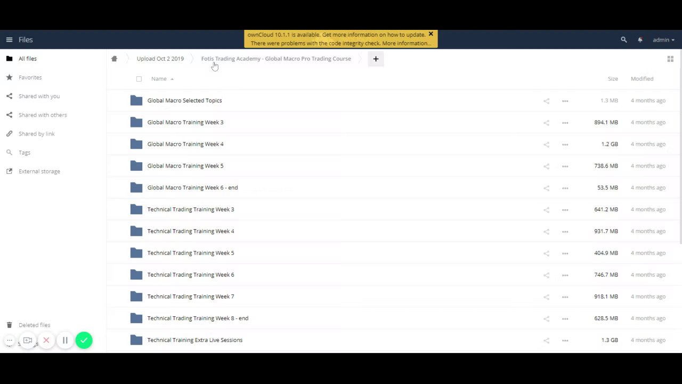The width and height of the screenshot is (682, 384).
Task: Share Technical Trading Training Week 6
Action: [x=546, y=275]
